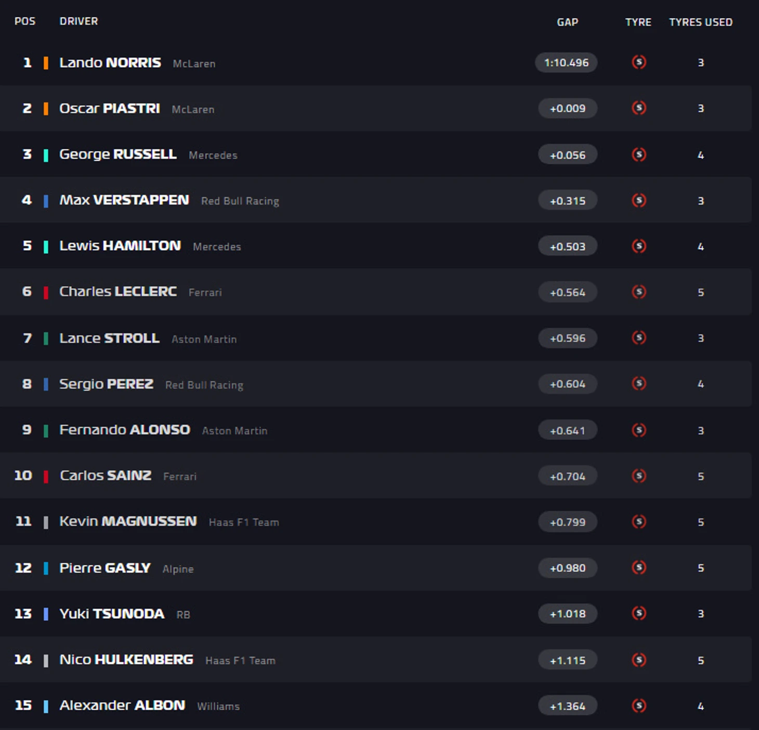
Task: Click soft tyre icon in George Russell row
Action: coord(639,155)
